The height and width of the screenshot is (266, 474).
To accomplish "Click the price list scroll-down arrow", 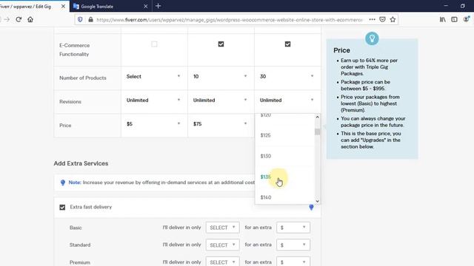I will (x=317, y=201).
